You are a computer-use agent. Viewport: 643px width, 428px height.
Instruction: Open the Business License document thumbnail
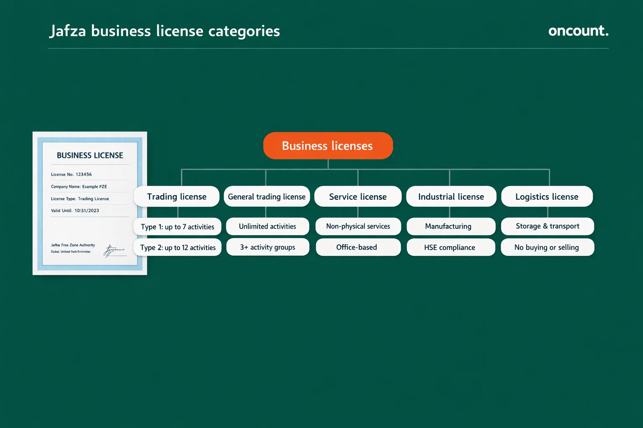(90, 203)
